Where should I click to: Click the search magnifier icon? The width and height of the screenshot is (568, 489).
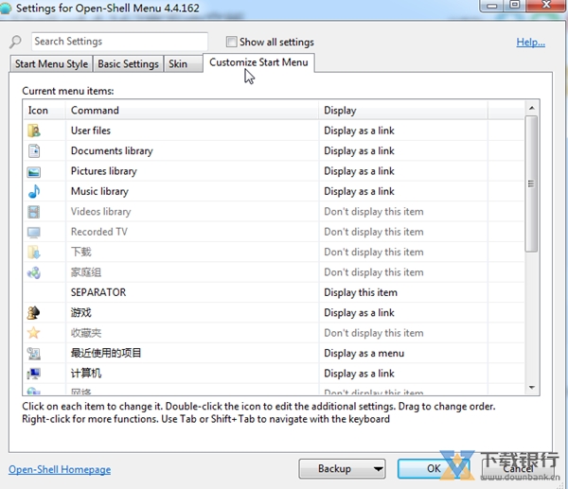pyautogui.click(x=16, y=43)
